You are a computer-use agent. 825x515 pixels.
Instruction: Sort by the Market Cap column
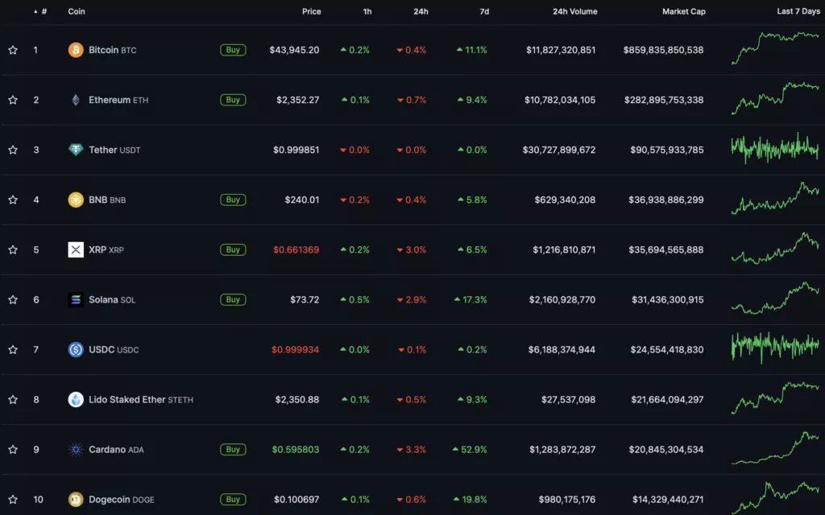pyautogui.click(x=684, y=11)
